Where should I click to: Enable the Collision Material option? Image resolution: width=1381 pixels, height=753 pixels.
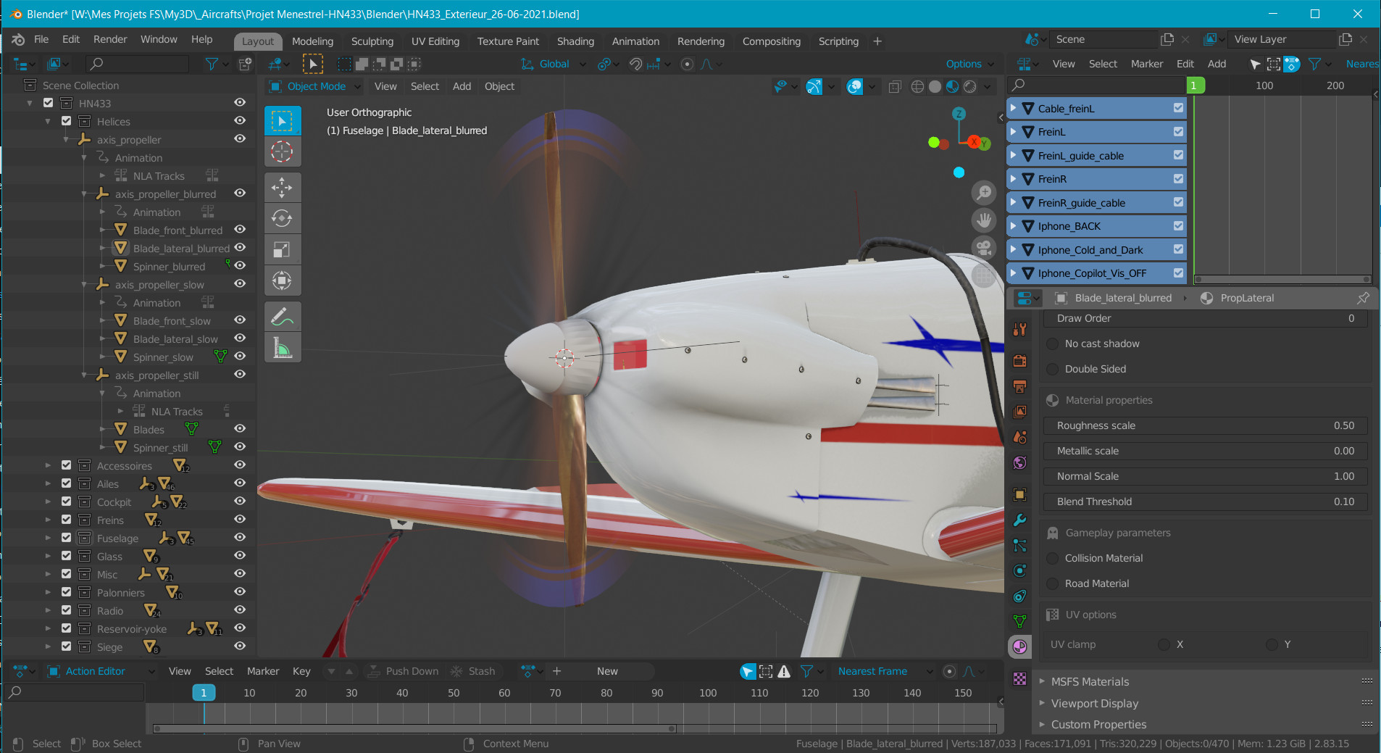[x=1053, y=558]
